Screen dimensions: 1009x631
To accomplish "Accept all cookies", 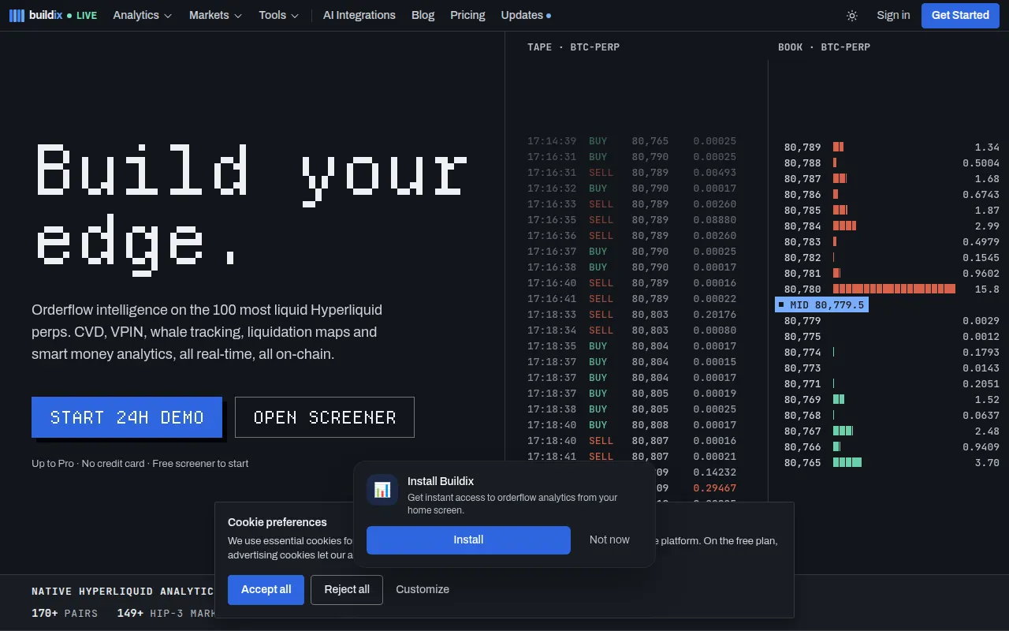I will coord(266,590).
